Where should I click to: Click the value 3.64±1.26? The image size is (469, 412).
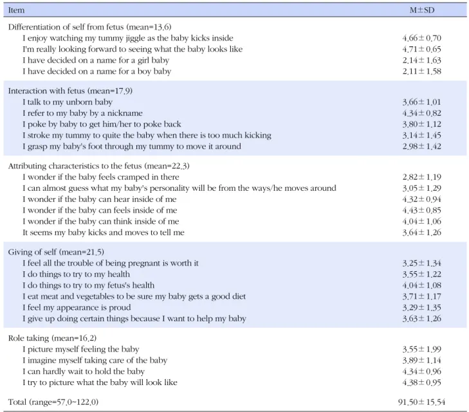pyautogui.click(x=422, y=232)
